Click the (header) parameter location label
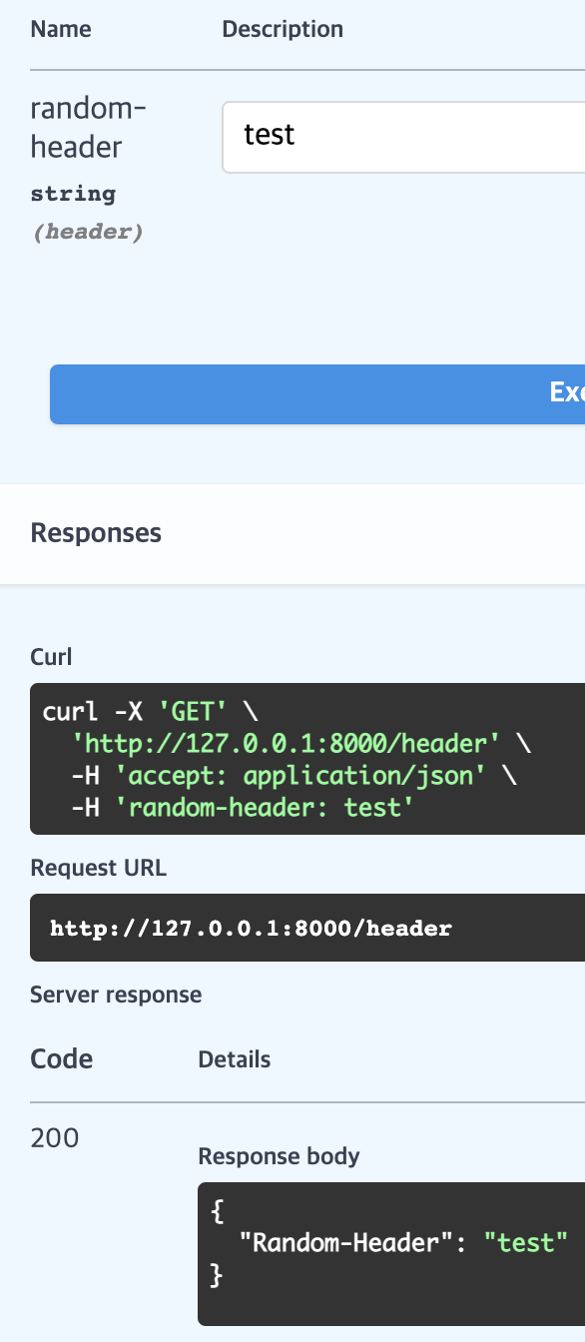This screenshot has height=1342, width=585. [x=87, y=231]
